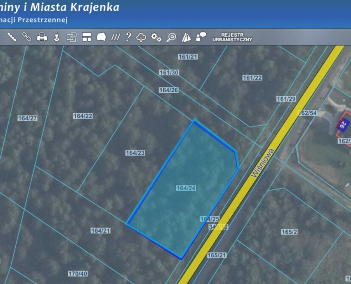
Task: Open help with the question mark icon
Action: (x=128, y=37)
